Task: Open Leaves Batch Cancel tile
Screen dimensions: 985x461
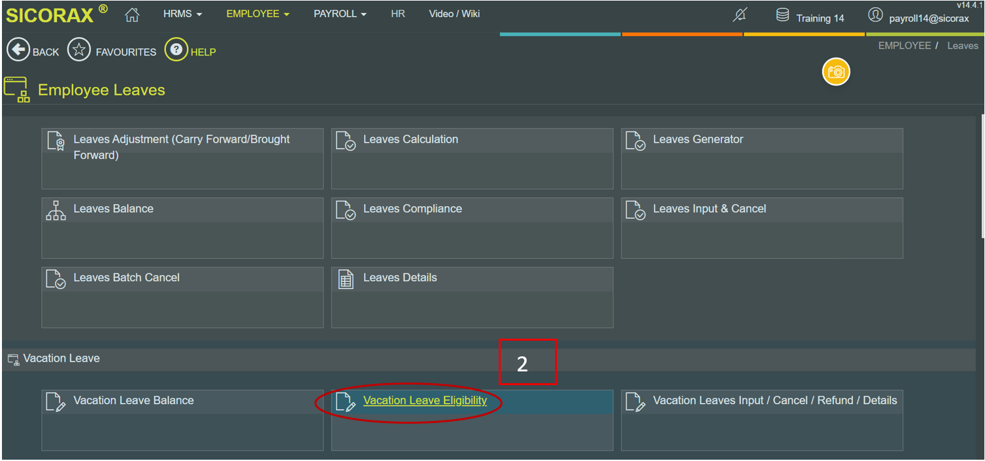Action: [x=182, y=297]
